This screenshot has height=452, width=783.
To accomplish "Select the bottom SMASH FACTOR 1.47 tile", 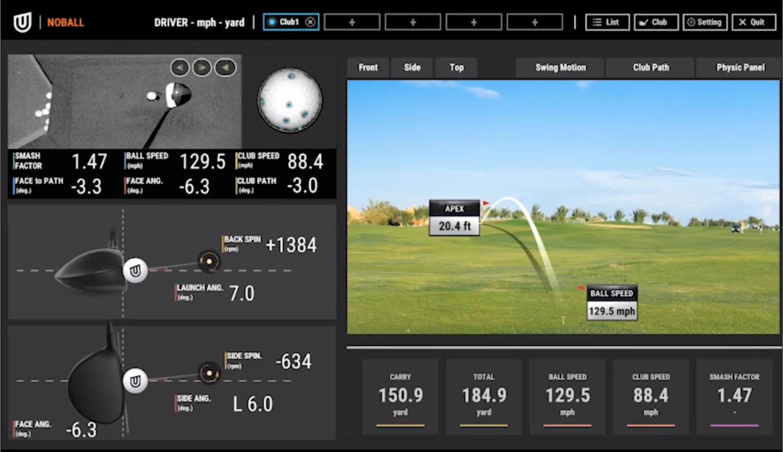I will (x=734, y=396).
